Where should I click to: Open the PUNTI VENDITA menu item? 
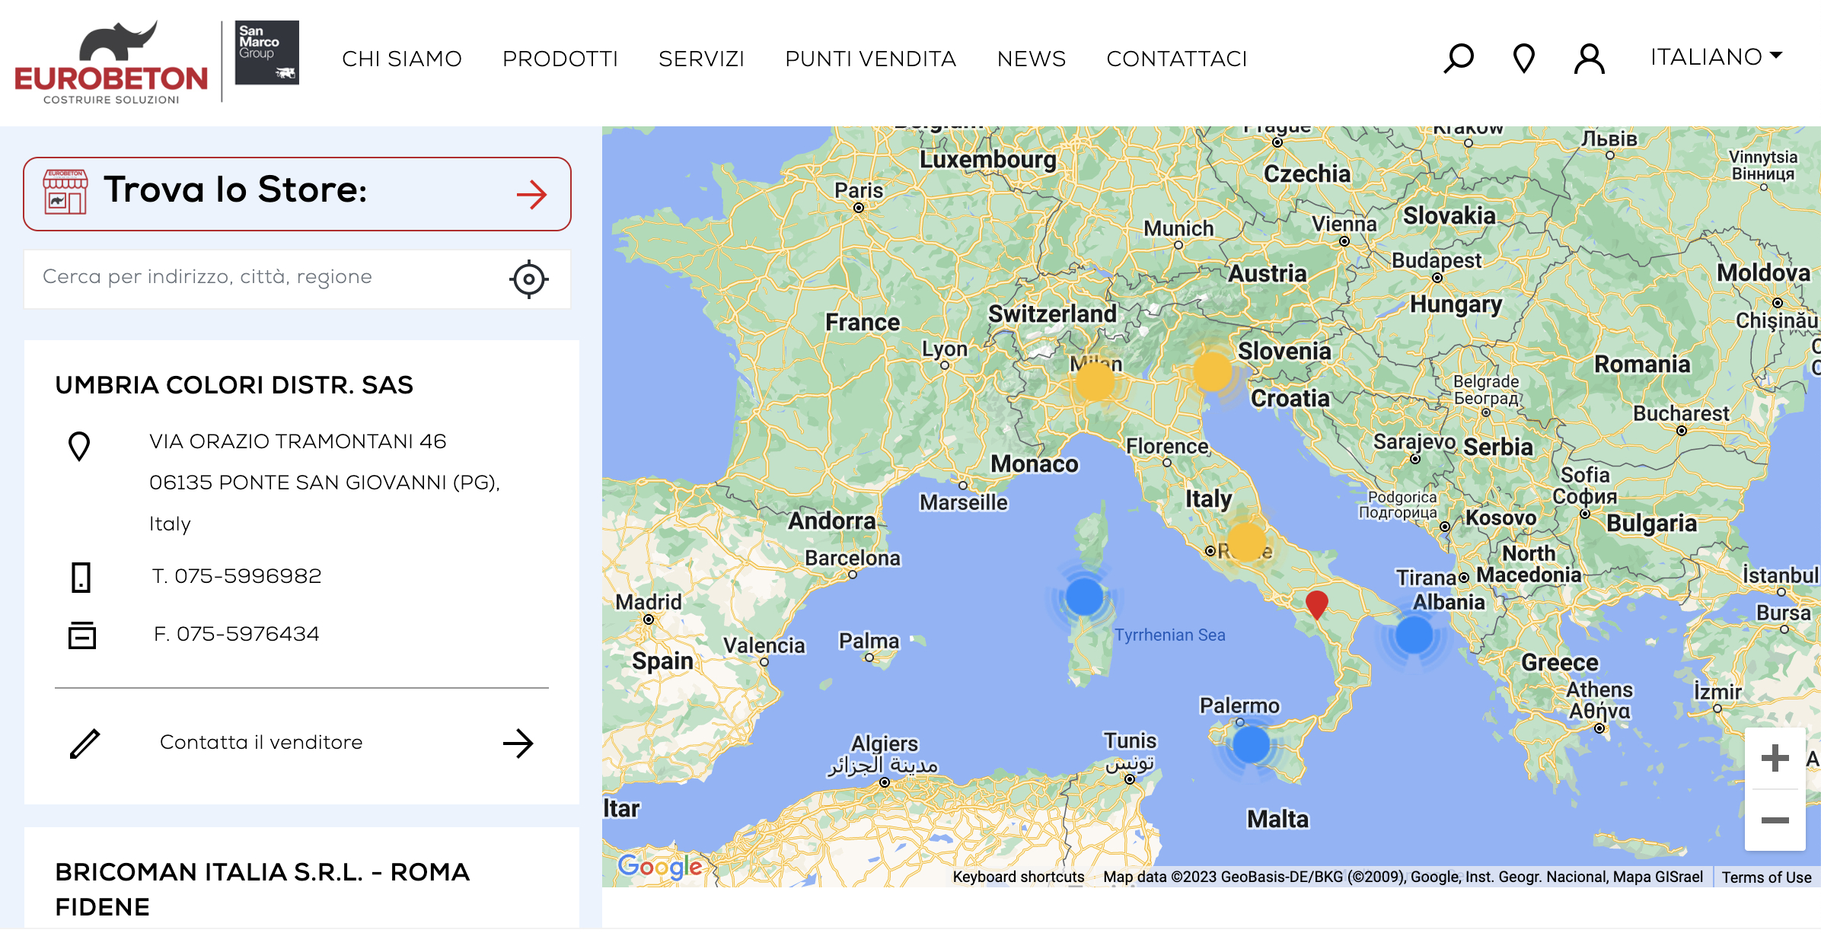[x=870, y=59]
